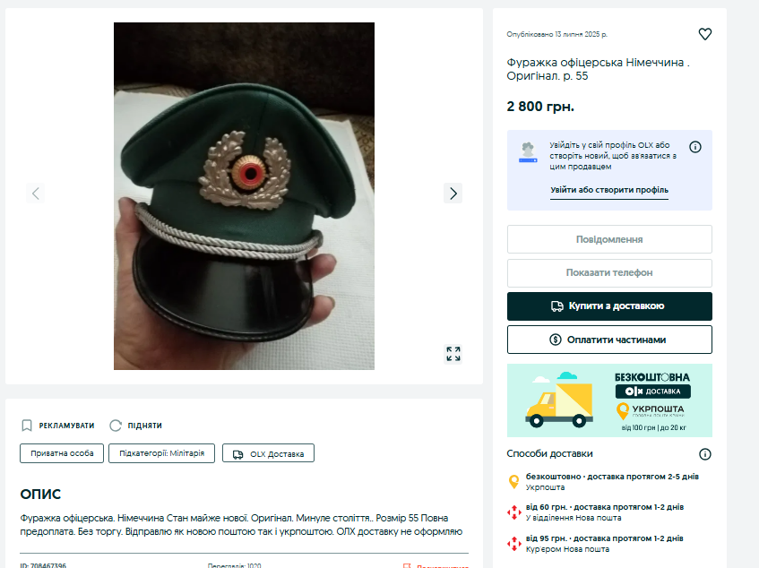
Task: Add listing to favorites with heart icon
Action: point(704,34)
